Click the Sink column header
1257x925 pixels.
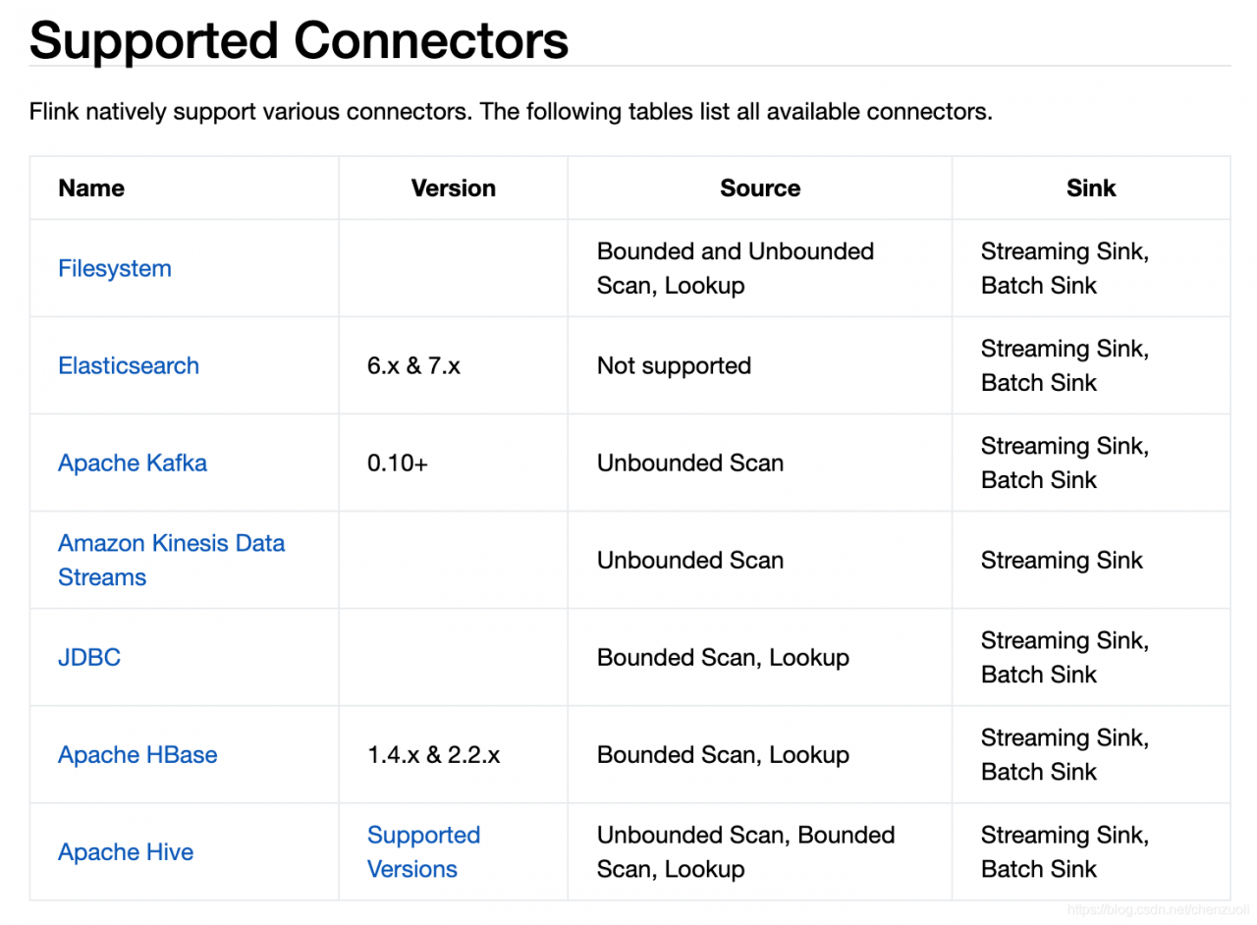point(1091,188)
